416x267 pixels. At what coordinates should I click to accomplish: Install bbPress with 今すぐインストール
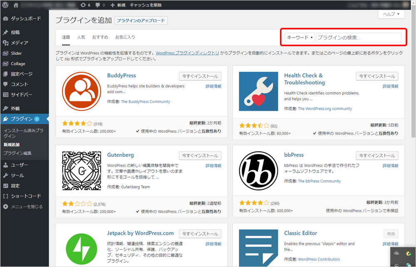click(377, 156)
